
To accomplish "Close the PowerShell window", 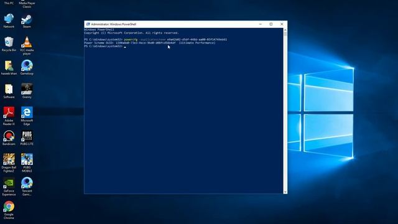I will point(282,24).
